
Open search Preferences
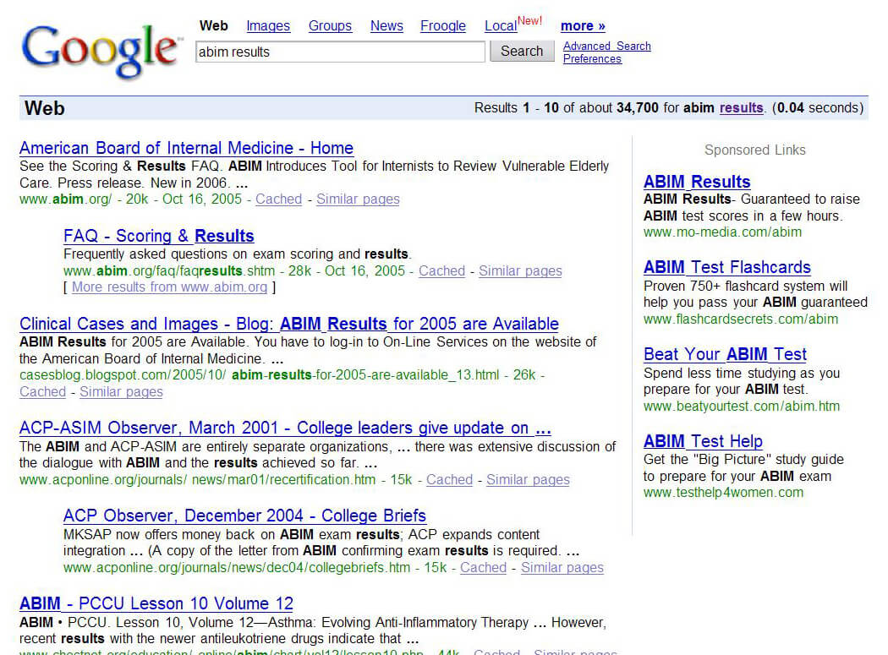592,59
